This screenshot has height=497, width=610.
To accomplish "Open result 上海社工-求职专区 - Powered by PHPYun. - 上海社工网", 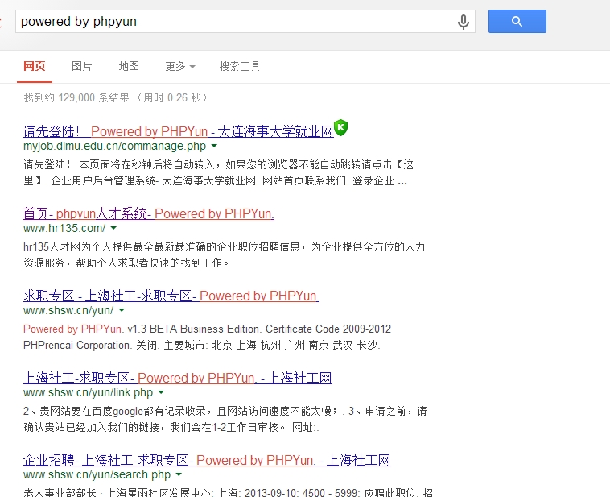I will tap(177, 378).
